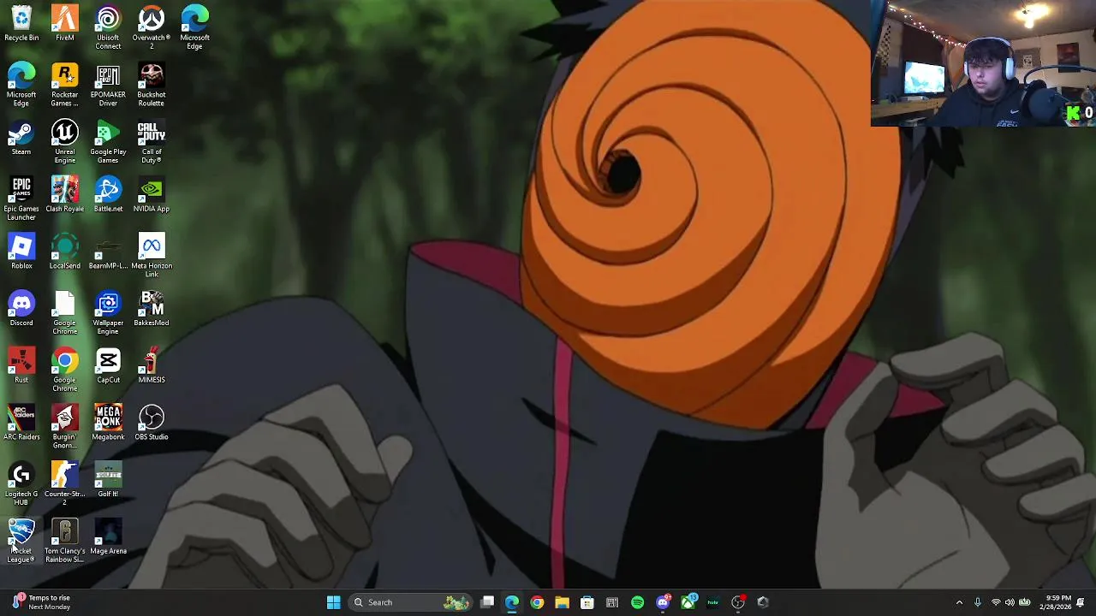1096x616 pixels.
Task: Open Microsoft Store from the taskbar
Action: [x=587, y=602]
